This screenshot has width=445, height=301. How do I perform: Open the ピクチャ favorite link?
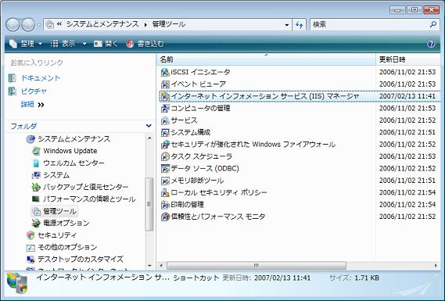34,91
